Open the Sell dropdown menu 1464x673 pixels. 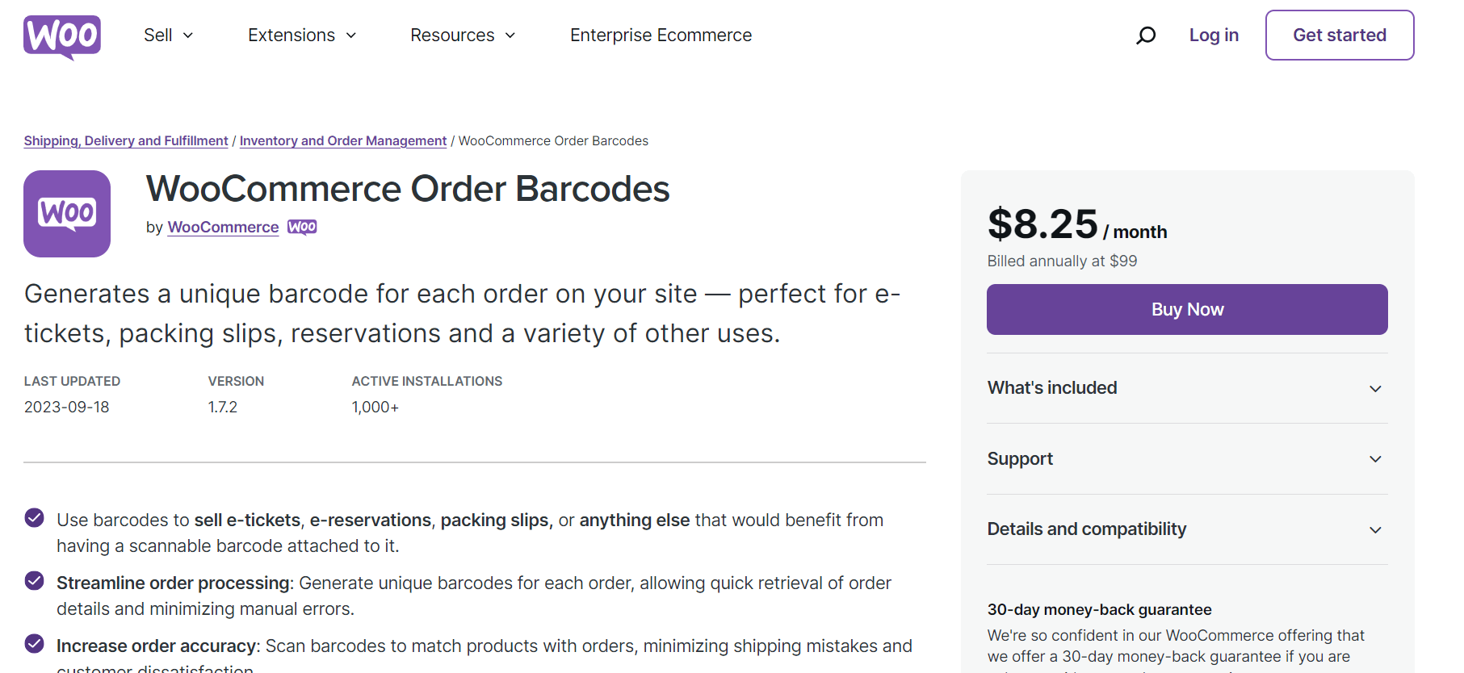pyautogui.click(x=167, y=35)
